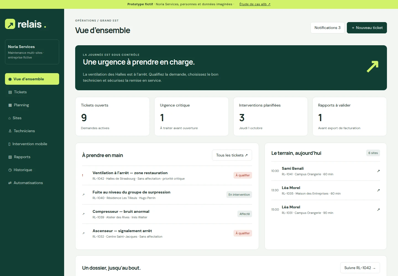Click the Intervention mobile phone icon
Screen dimensions: 398x276
point(9,144)
